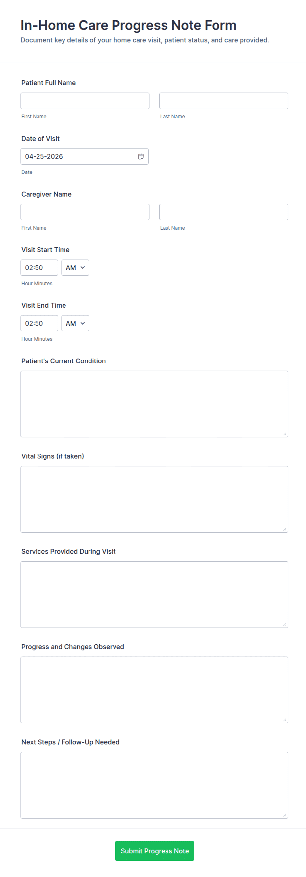Open the Date of Visit calendar picker

tap(140, 156)
